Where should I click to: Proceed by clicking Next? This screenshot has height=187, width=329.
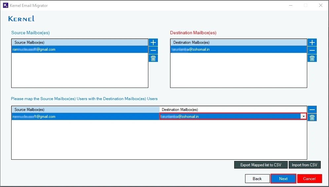point(283,179)
